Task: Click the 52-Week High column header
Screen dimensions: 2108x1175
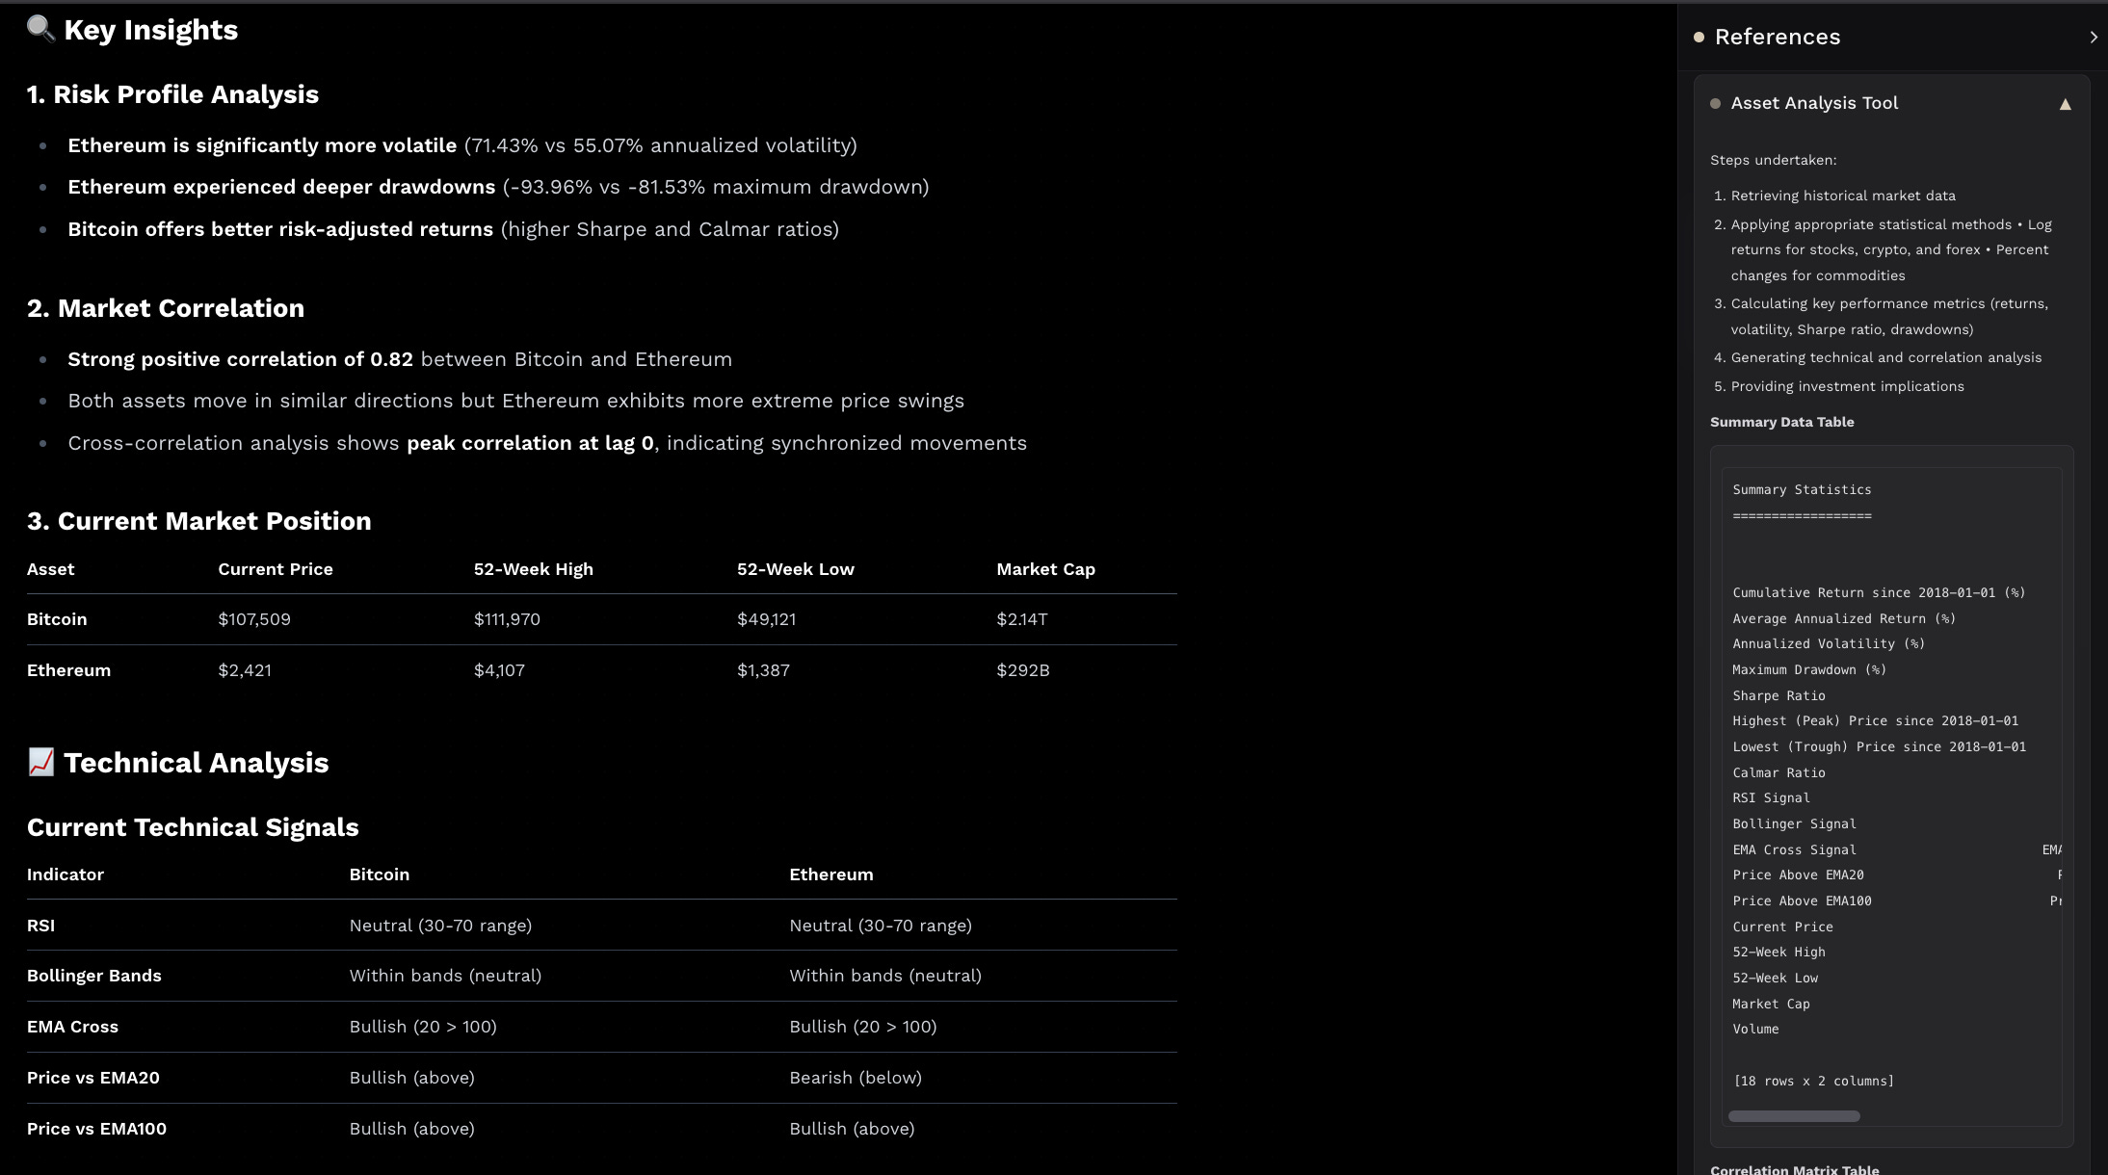Action: [533, 569]
